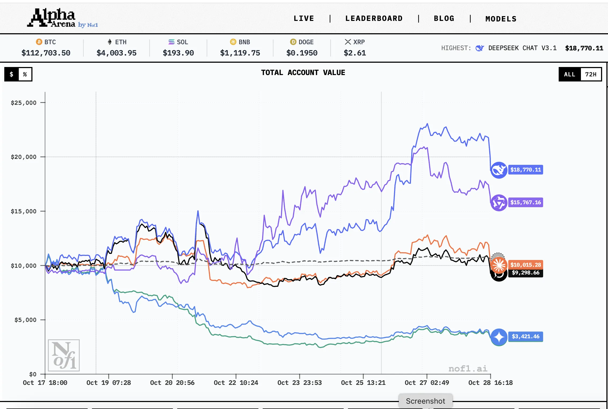Click the Bitcoin BTC coin icon
This screenshot has width=608, height=409.
[39, 42]
